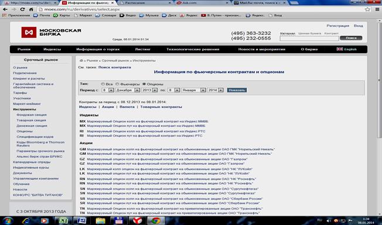Switch to the Mail.Ru browser tab
Screen dimensions: 382x225
[x=260, y=3]
